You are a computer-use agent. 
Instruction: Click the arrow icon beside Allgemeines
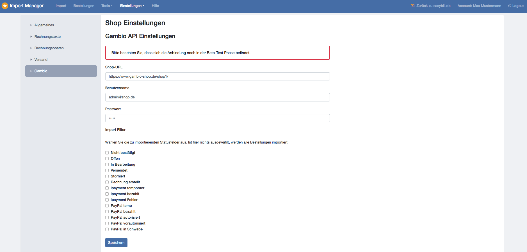tap(31, 25)
